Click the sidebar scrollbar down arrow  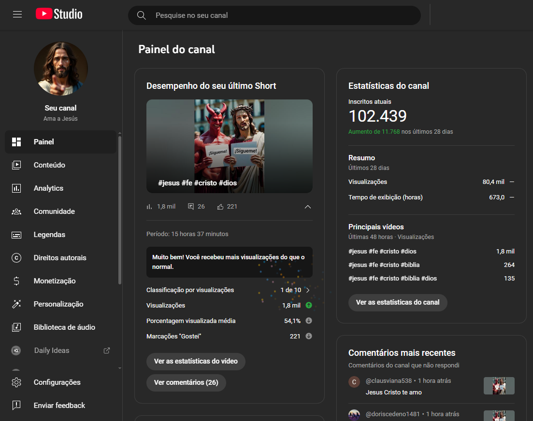120,368
